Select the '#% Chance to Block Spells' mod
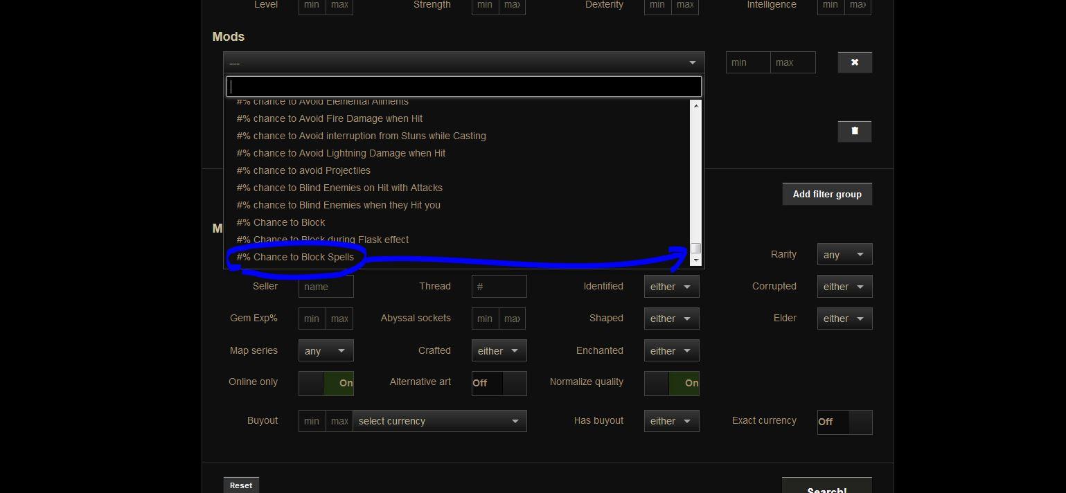Viewport: 1066px width, 493px height. click(x=296, y=257)
